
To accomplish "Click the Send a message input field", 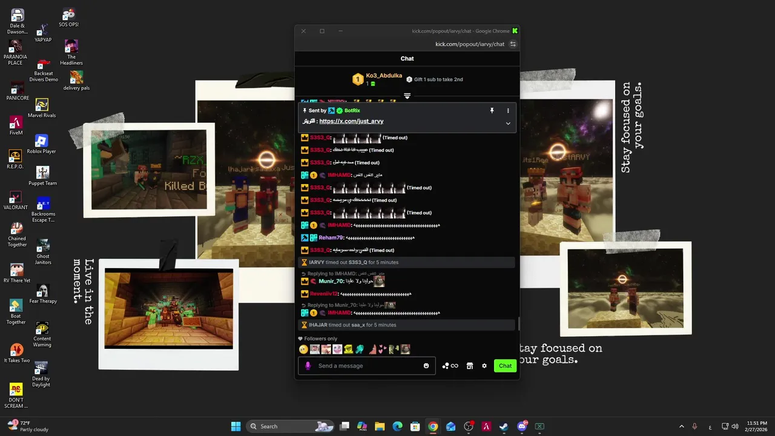I will pos(367,366).
